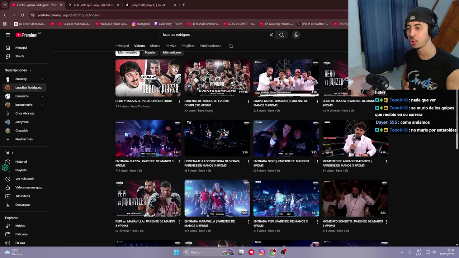The image size is (459, 258).
Task: Click the Windows Start button
Action: point(176,252)
